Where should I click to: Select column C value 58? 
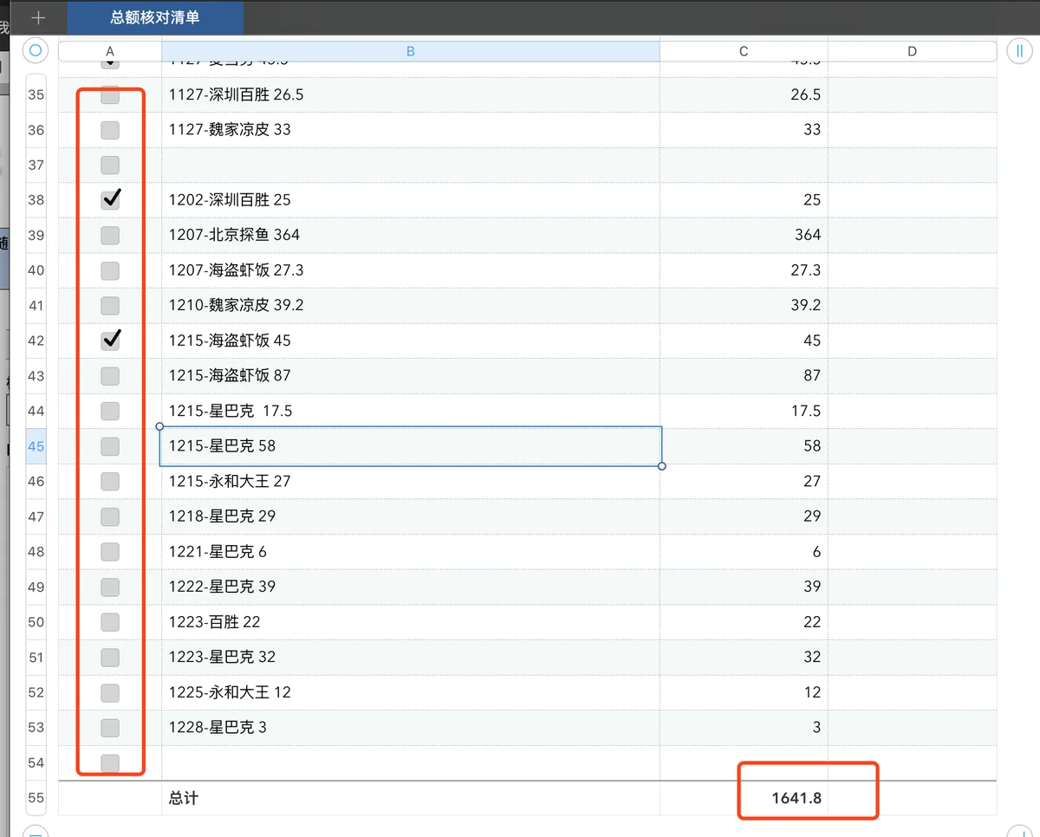(744, 446)
